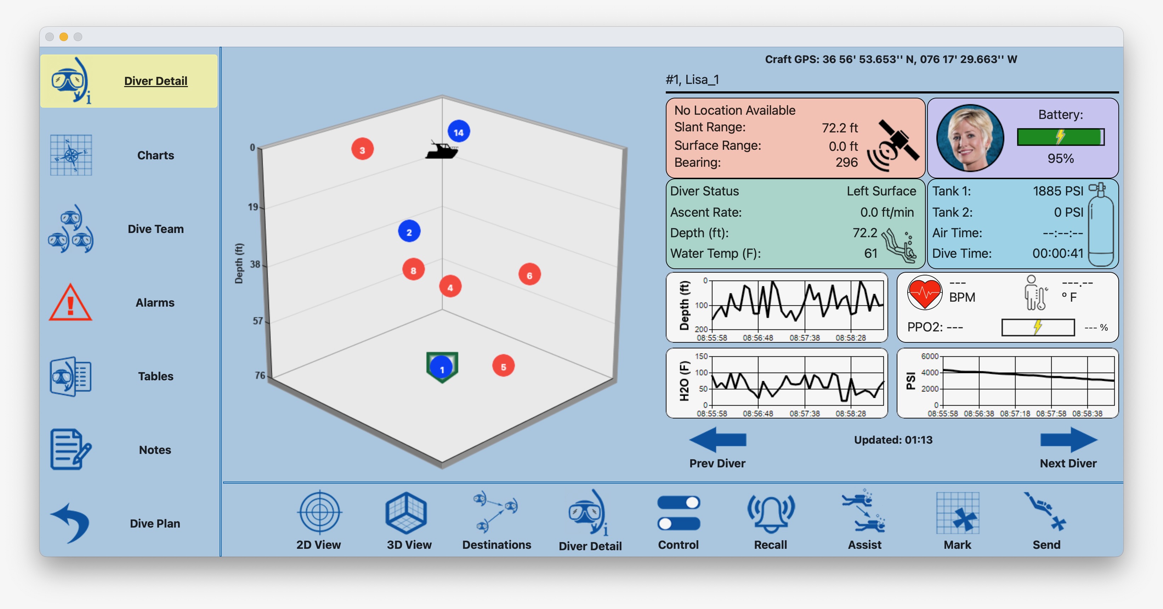Go to previous diver with left arrow

coord(717,440)
